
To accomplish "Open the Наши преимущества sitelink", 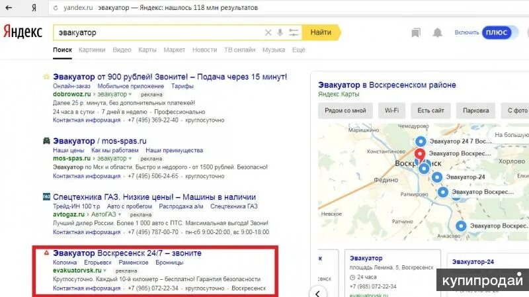I will tap(174, 150).
